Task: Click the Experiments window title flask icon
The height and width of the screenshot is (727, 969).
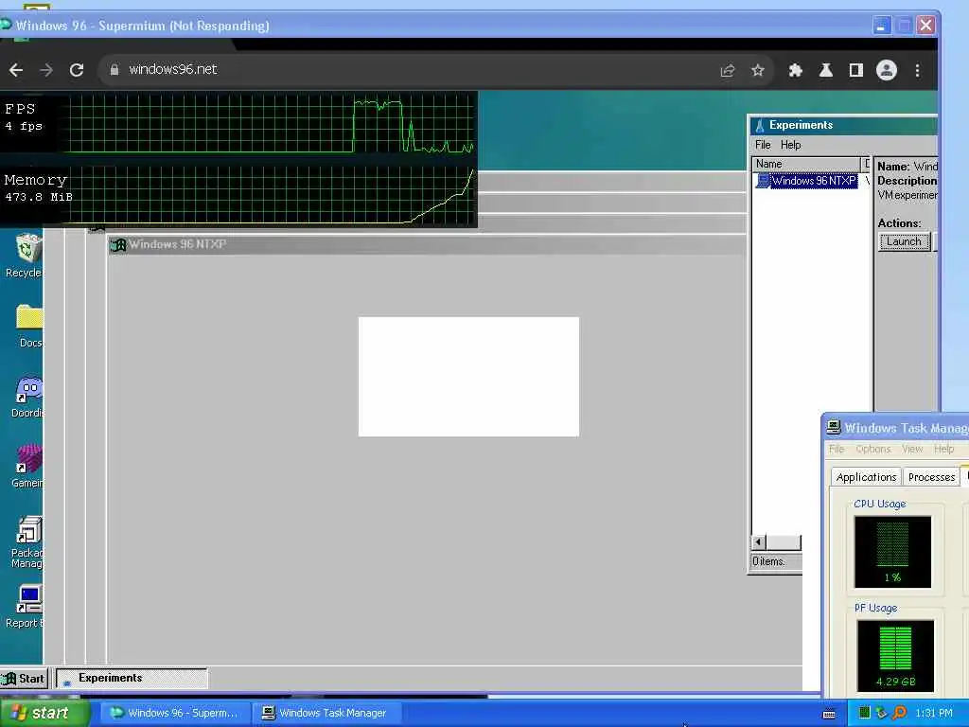Action: (760, 126)
